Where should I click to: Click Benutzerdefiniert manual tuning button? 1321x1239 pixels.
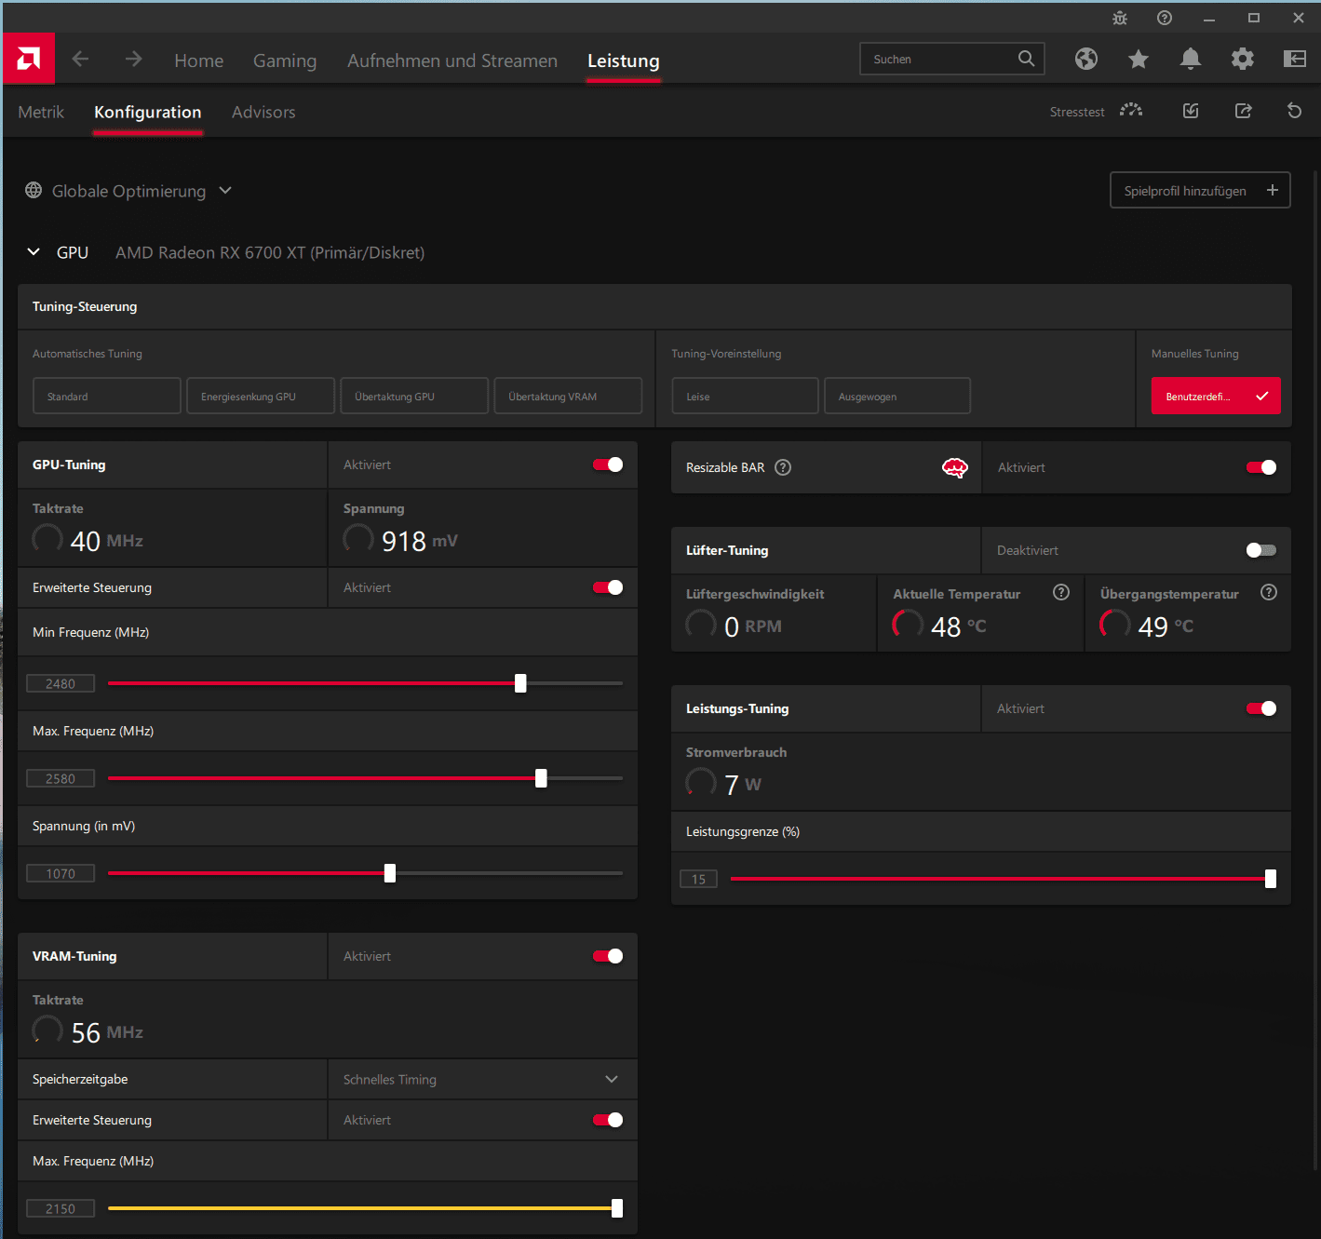coord(1216,396)
